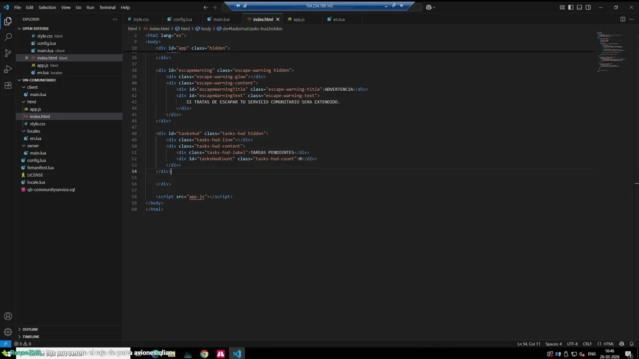Open the Selection menu

(x=47, y=7)
